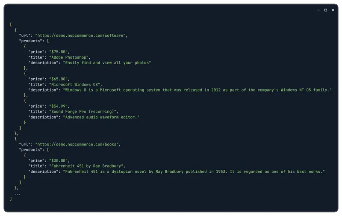
Task: Select the "$30.00" price value
Action: click(x=58, y=160)
